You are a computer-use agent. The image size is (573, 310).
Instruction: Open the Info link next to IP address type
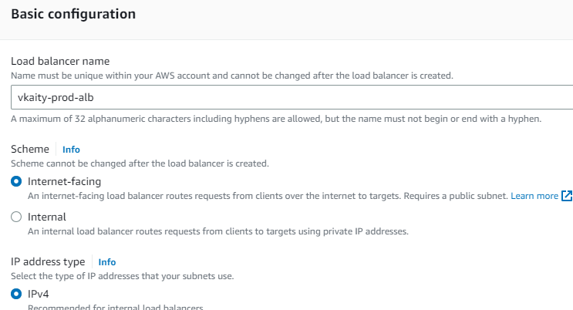106,262
